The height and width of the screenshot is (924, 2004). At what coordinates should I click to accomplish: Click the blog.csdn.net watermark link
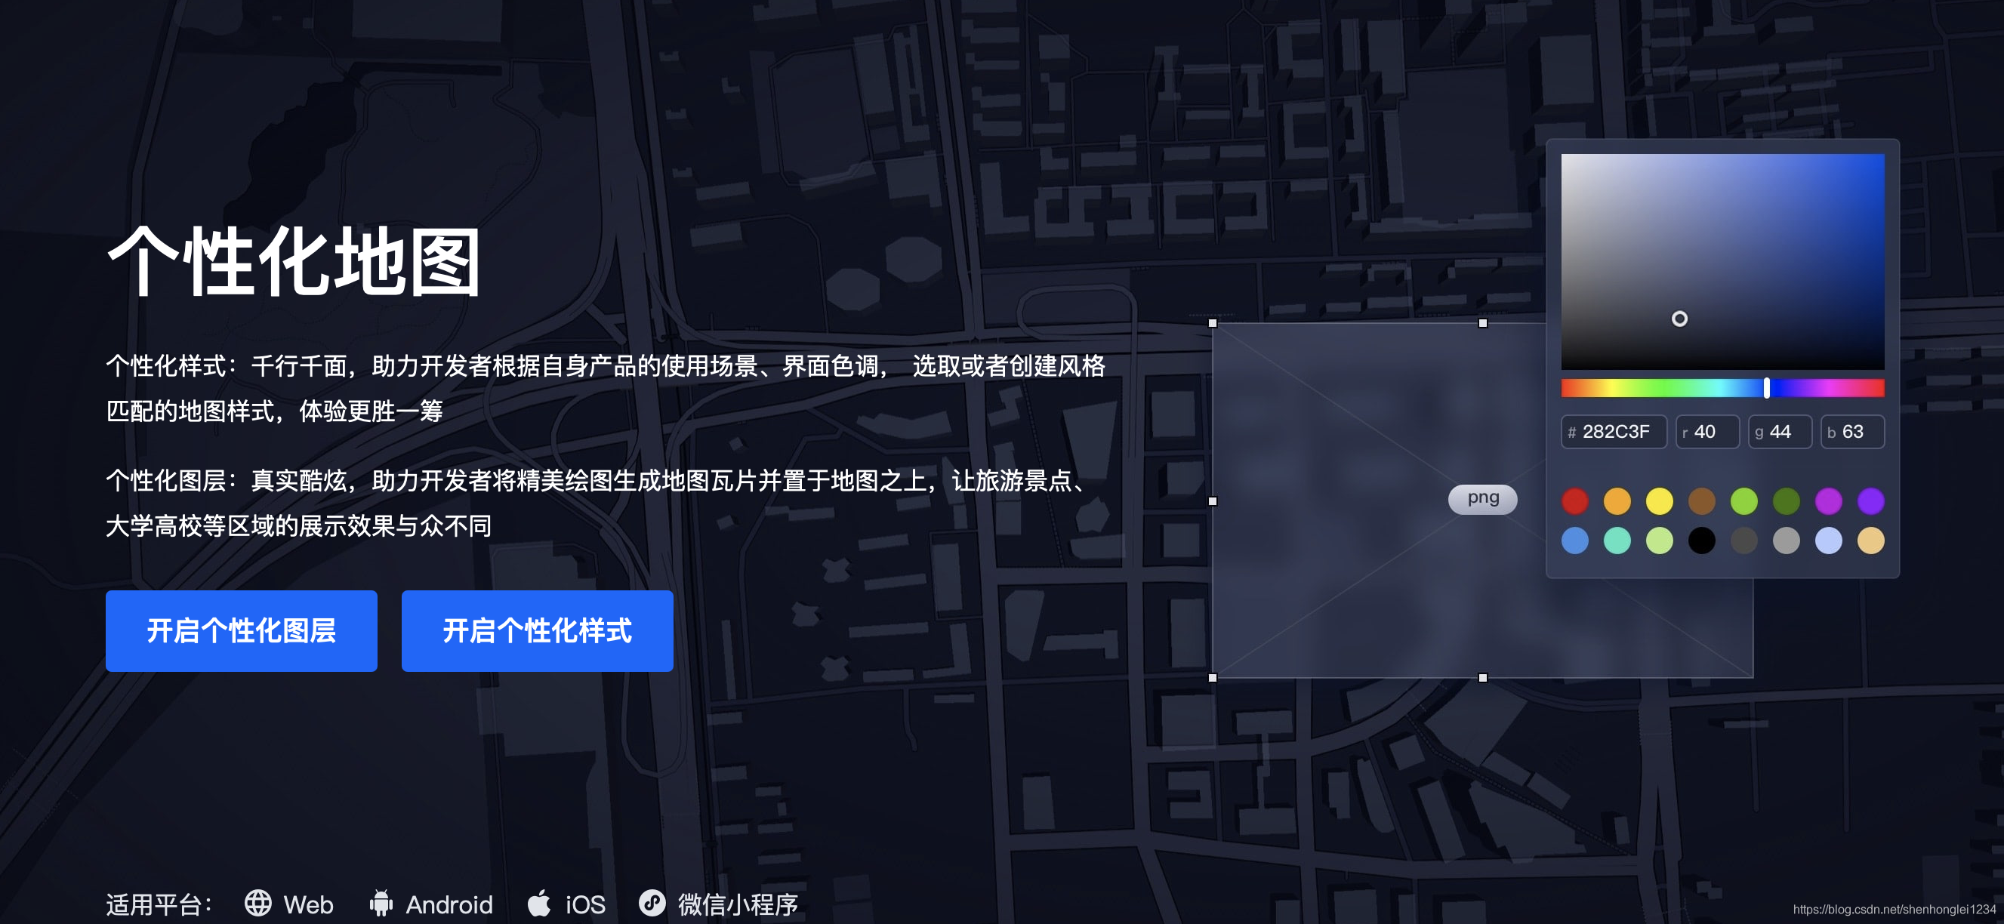click(1894, 909)
